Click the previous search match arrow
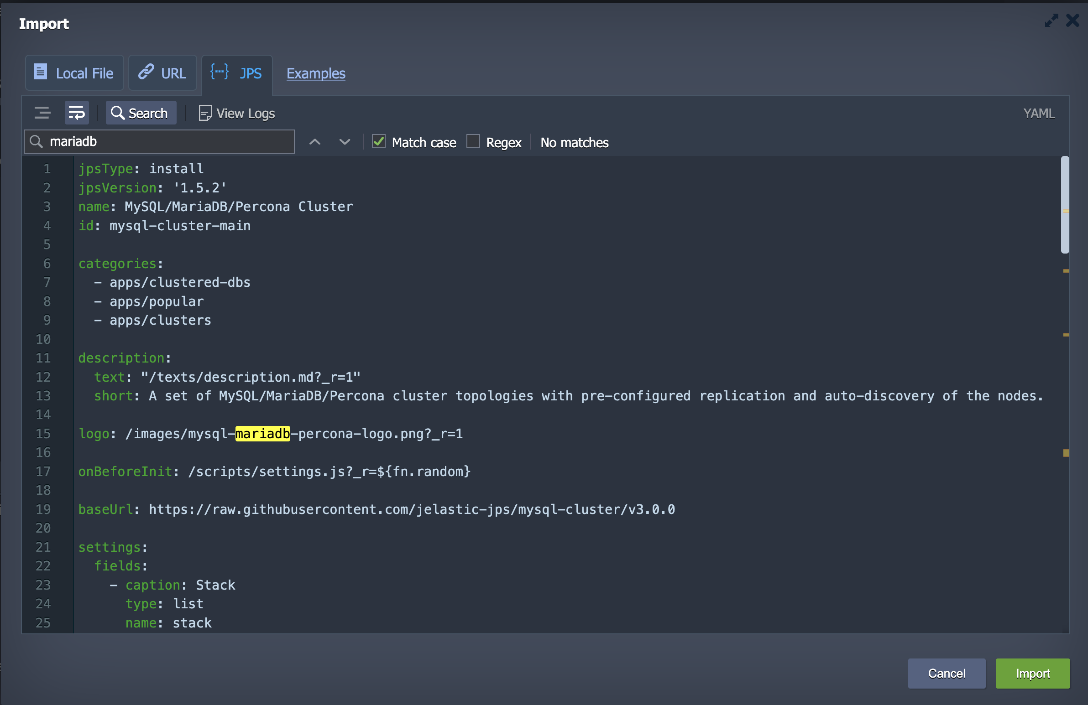The height and width of the screenshot is (705, 1088). pyautogui.click(x=315, y=142)
